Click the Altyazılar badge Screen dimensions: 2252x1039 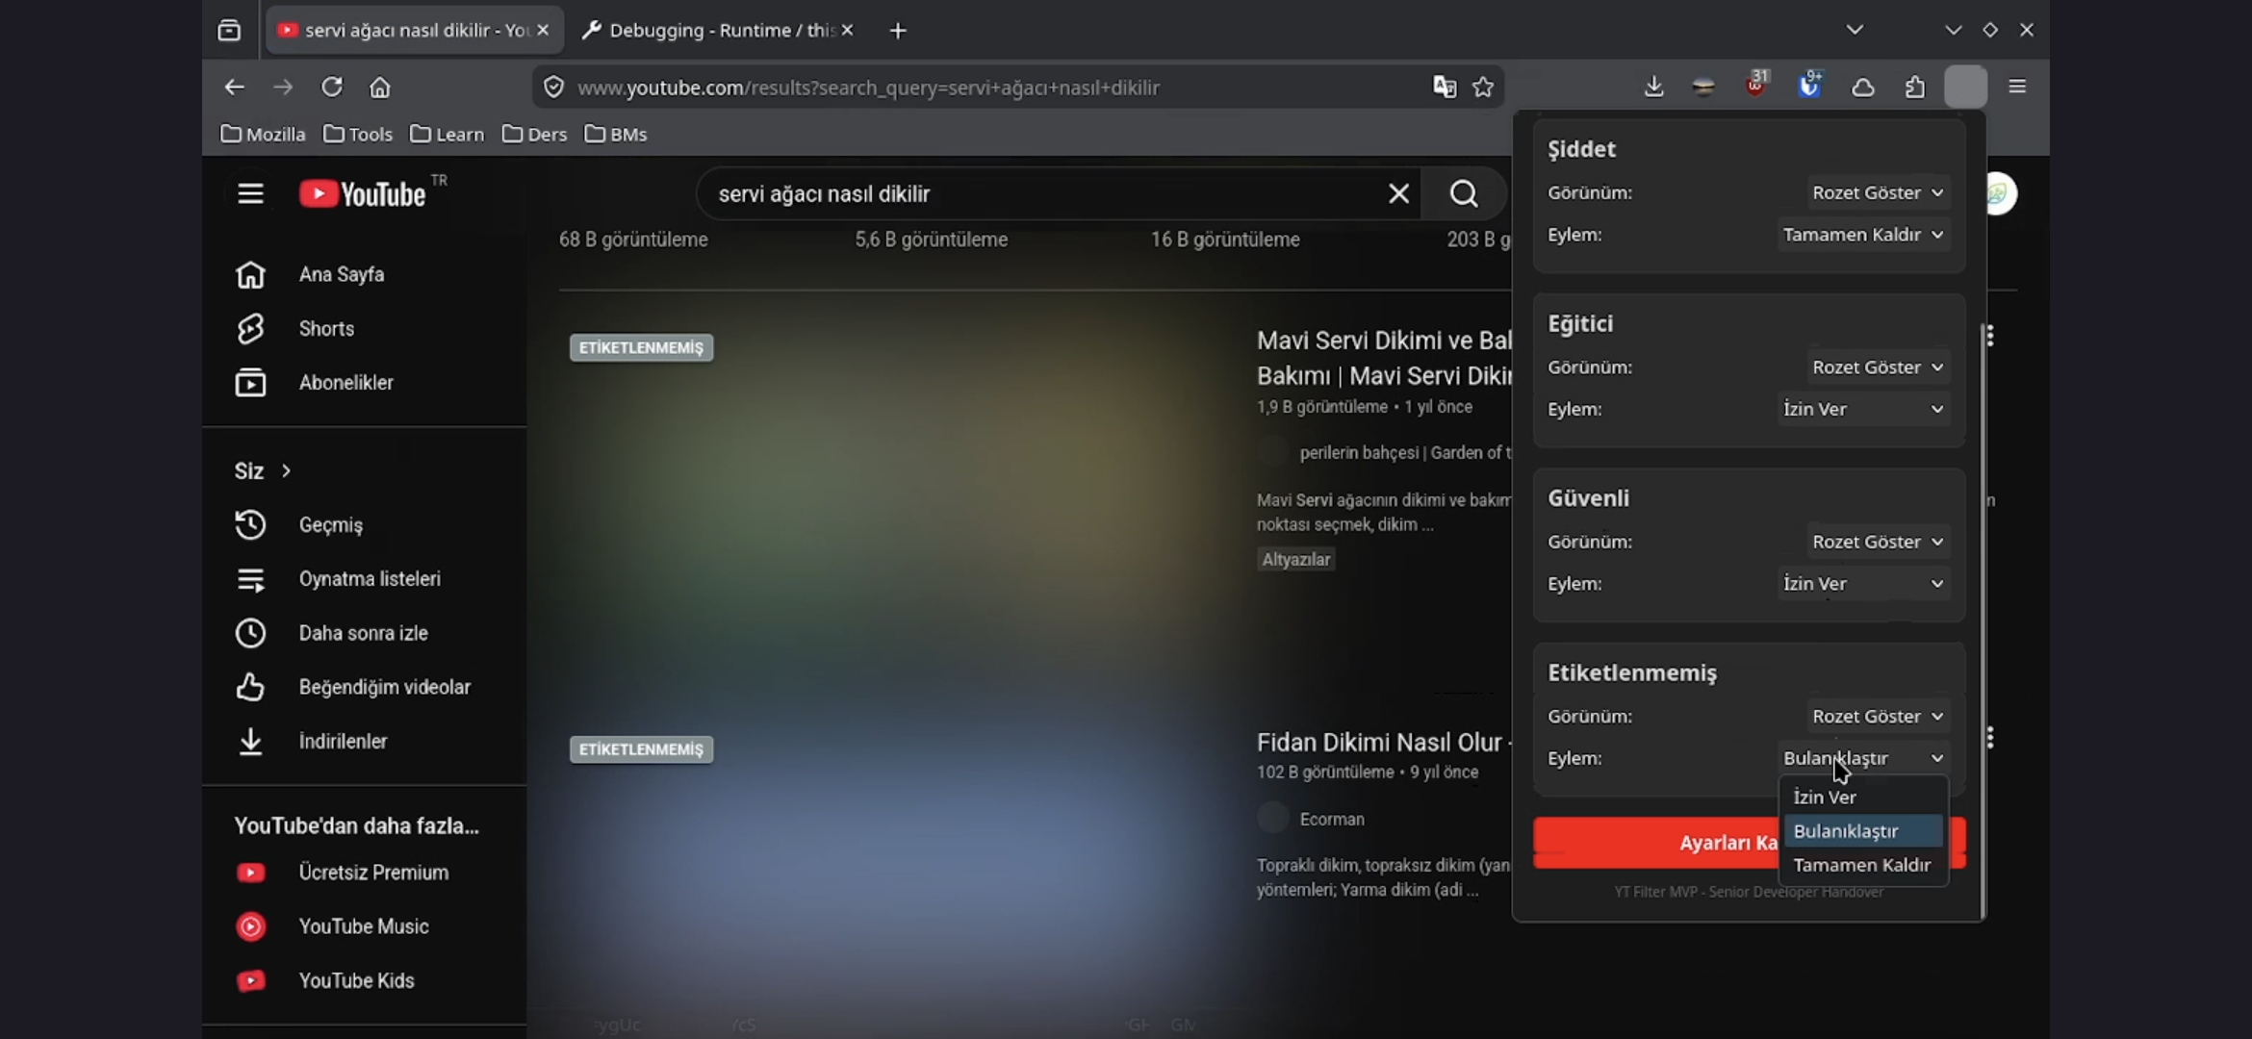(1295, 559)
